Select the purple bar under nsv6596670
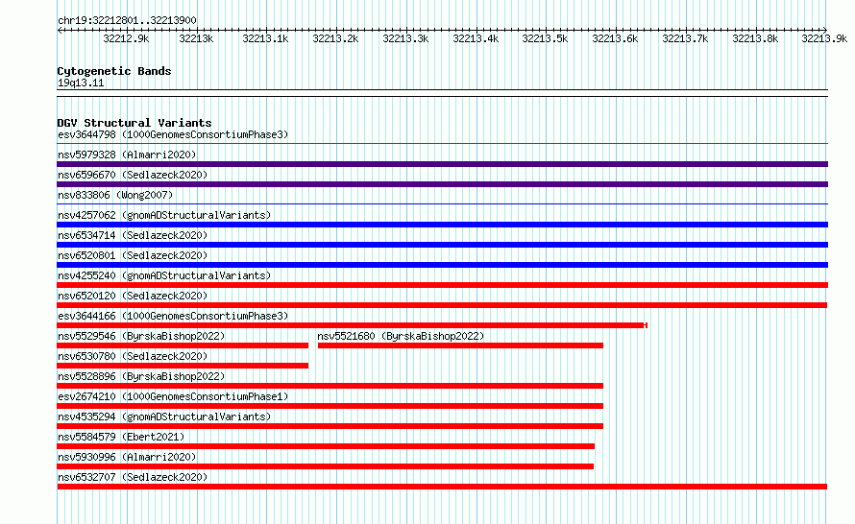The image size is (855, 524). click(x=442, y=184)
